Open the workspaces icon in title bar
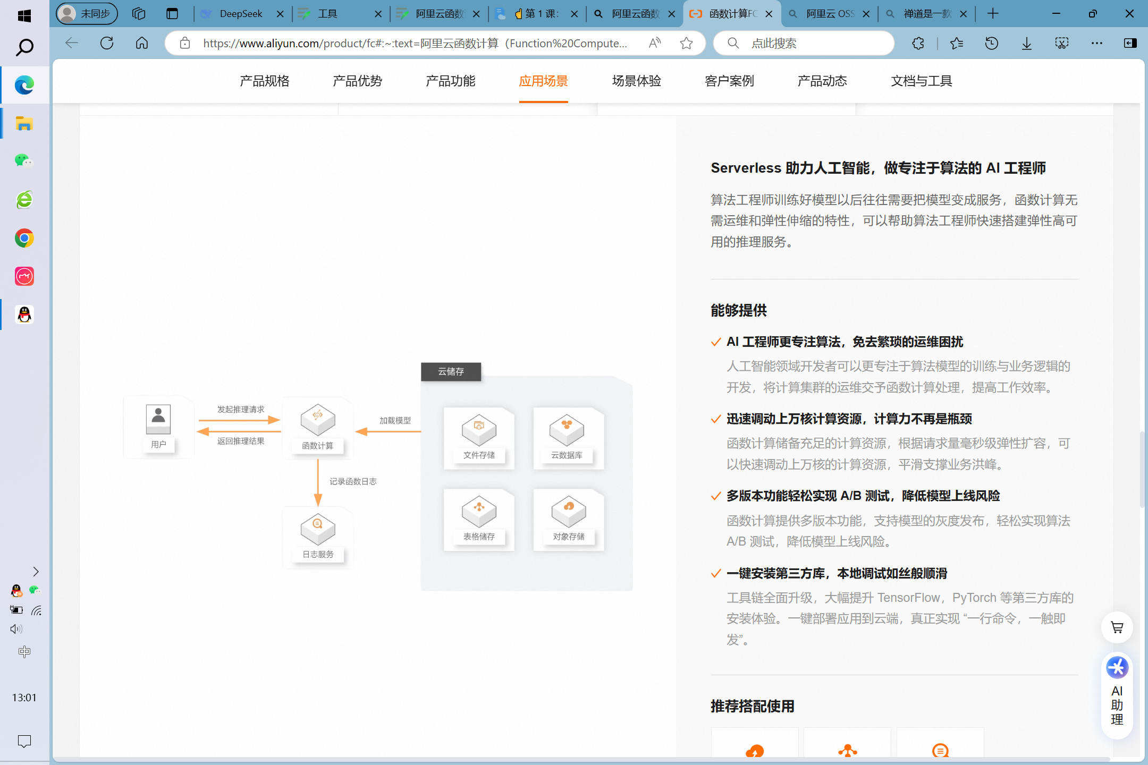 pyautogui.click(x=139, y=14)
